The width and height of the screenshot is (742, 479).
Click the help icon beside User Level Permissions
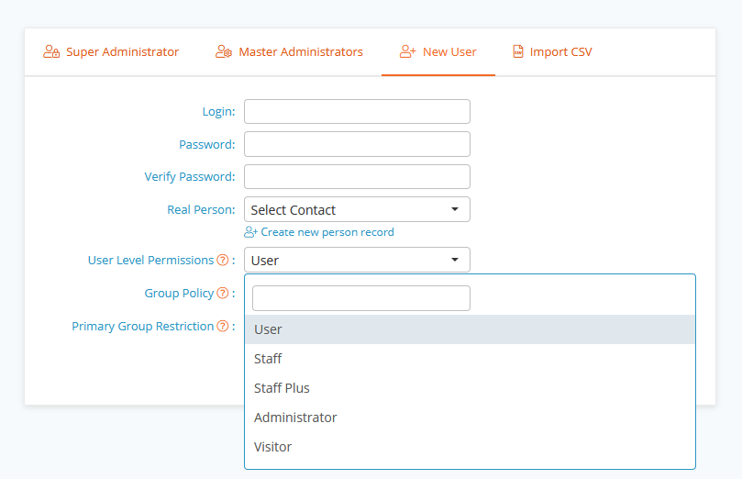point(223,260)
